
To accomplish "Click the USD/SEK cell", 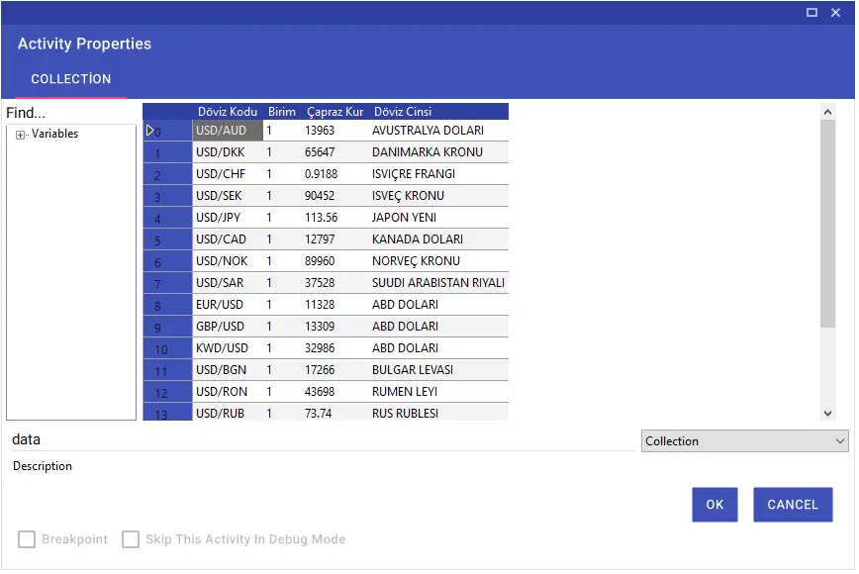I will 229,197.
